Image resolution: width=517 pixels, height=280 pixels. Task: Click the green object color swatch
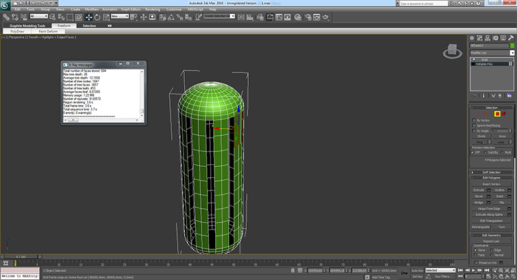[512, 45]
